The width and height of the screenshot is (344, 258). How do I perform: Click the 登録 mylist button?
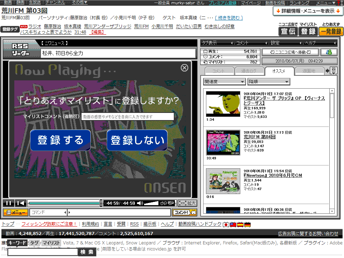coord(308,31)
